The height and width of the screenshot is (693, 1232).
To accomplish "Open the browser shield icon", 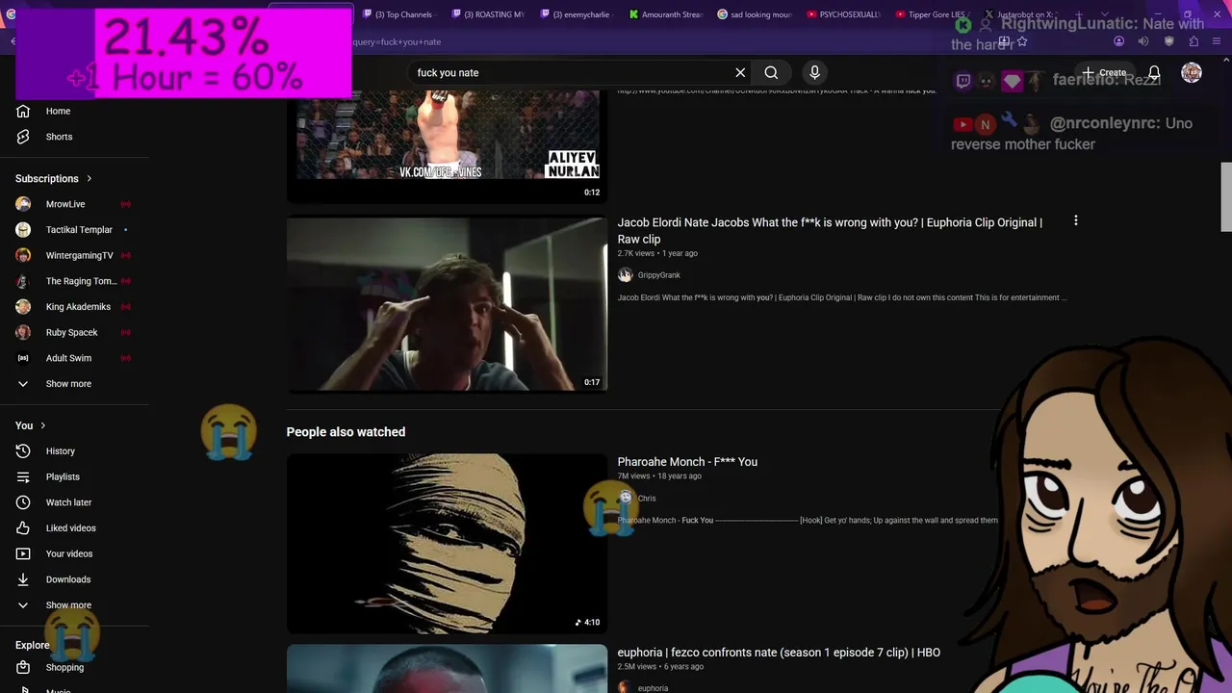I will point(1168,41).
